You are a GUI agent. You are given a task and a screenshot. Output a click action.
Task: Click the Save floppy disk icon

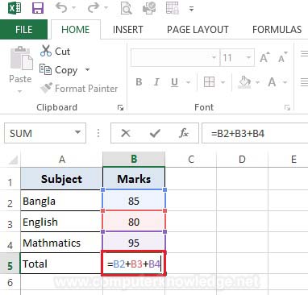38,8
